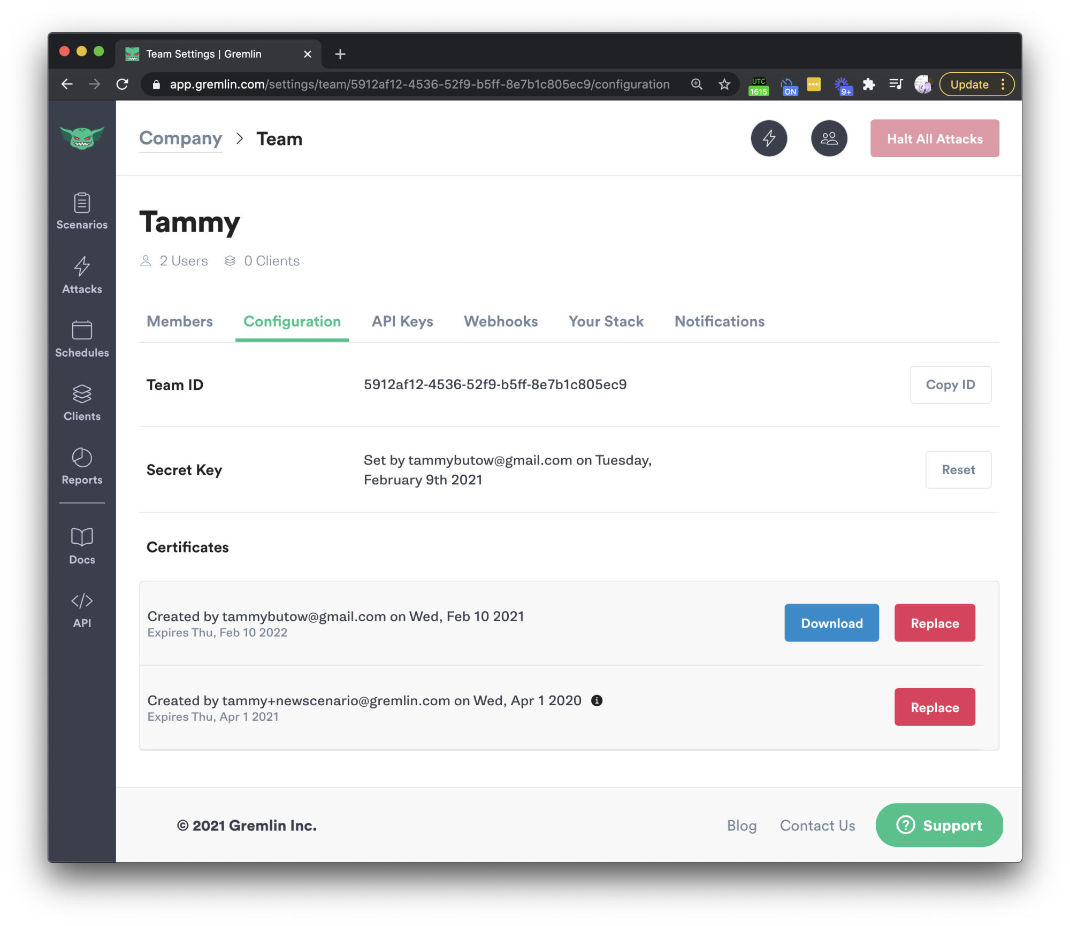Image resolution: width=1070 pixels, height=926 pixels.
Task: Click the Team breadcrumb text
Action: pos(279,139)
